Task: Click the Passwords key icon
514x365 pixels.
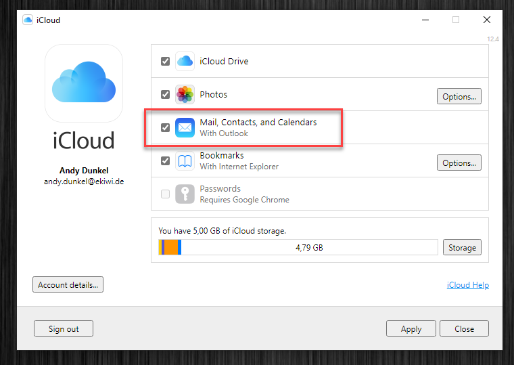Action: pyautogui.click(x=185, y=194)
